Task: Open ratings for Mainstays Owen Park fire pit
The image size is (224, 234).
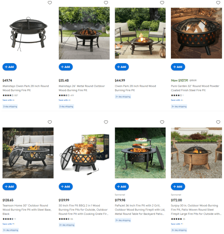Action: coord(10,95)
